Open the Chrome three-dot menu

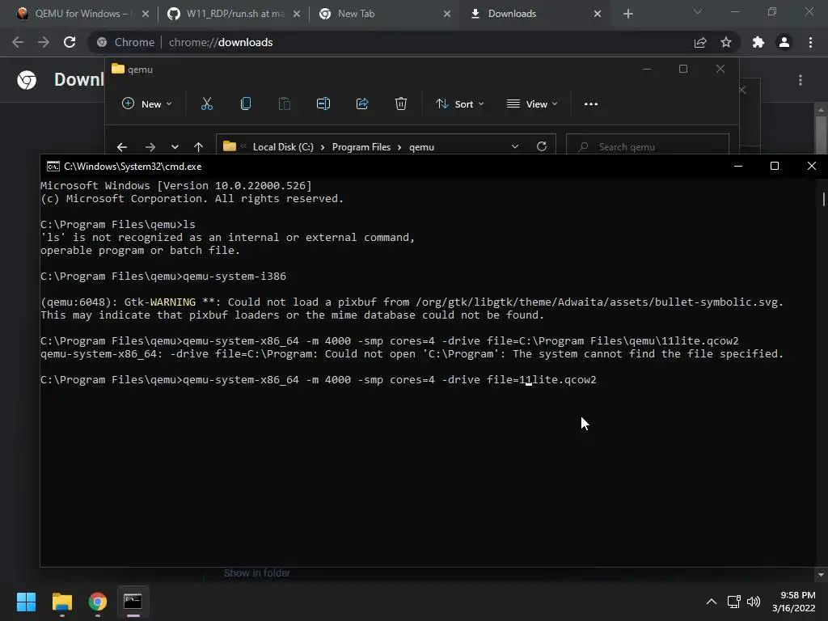point(810,42)
